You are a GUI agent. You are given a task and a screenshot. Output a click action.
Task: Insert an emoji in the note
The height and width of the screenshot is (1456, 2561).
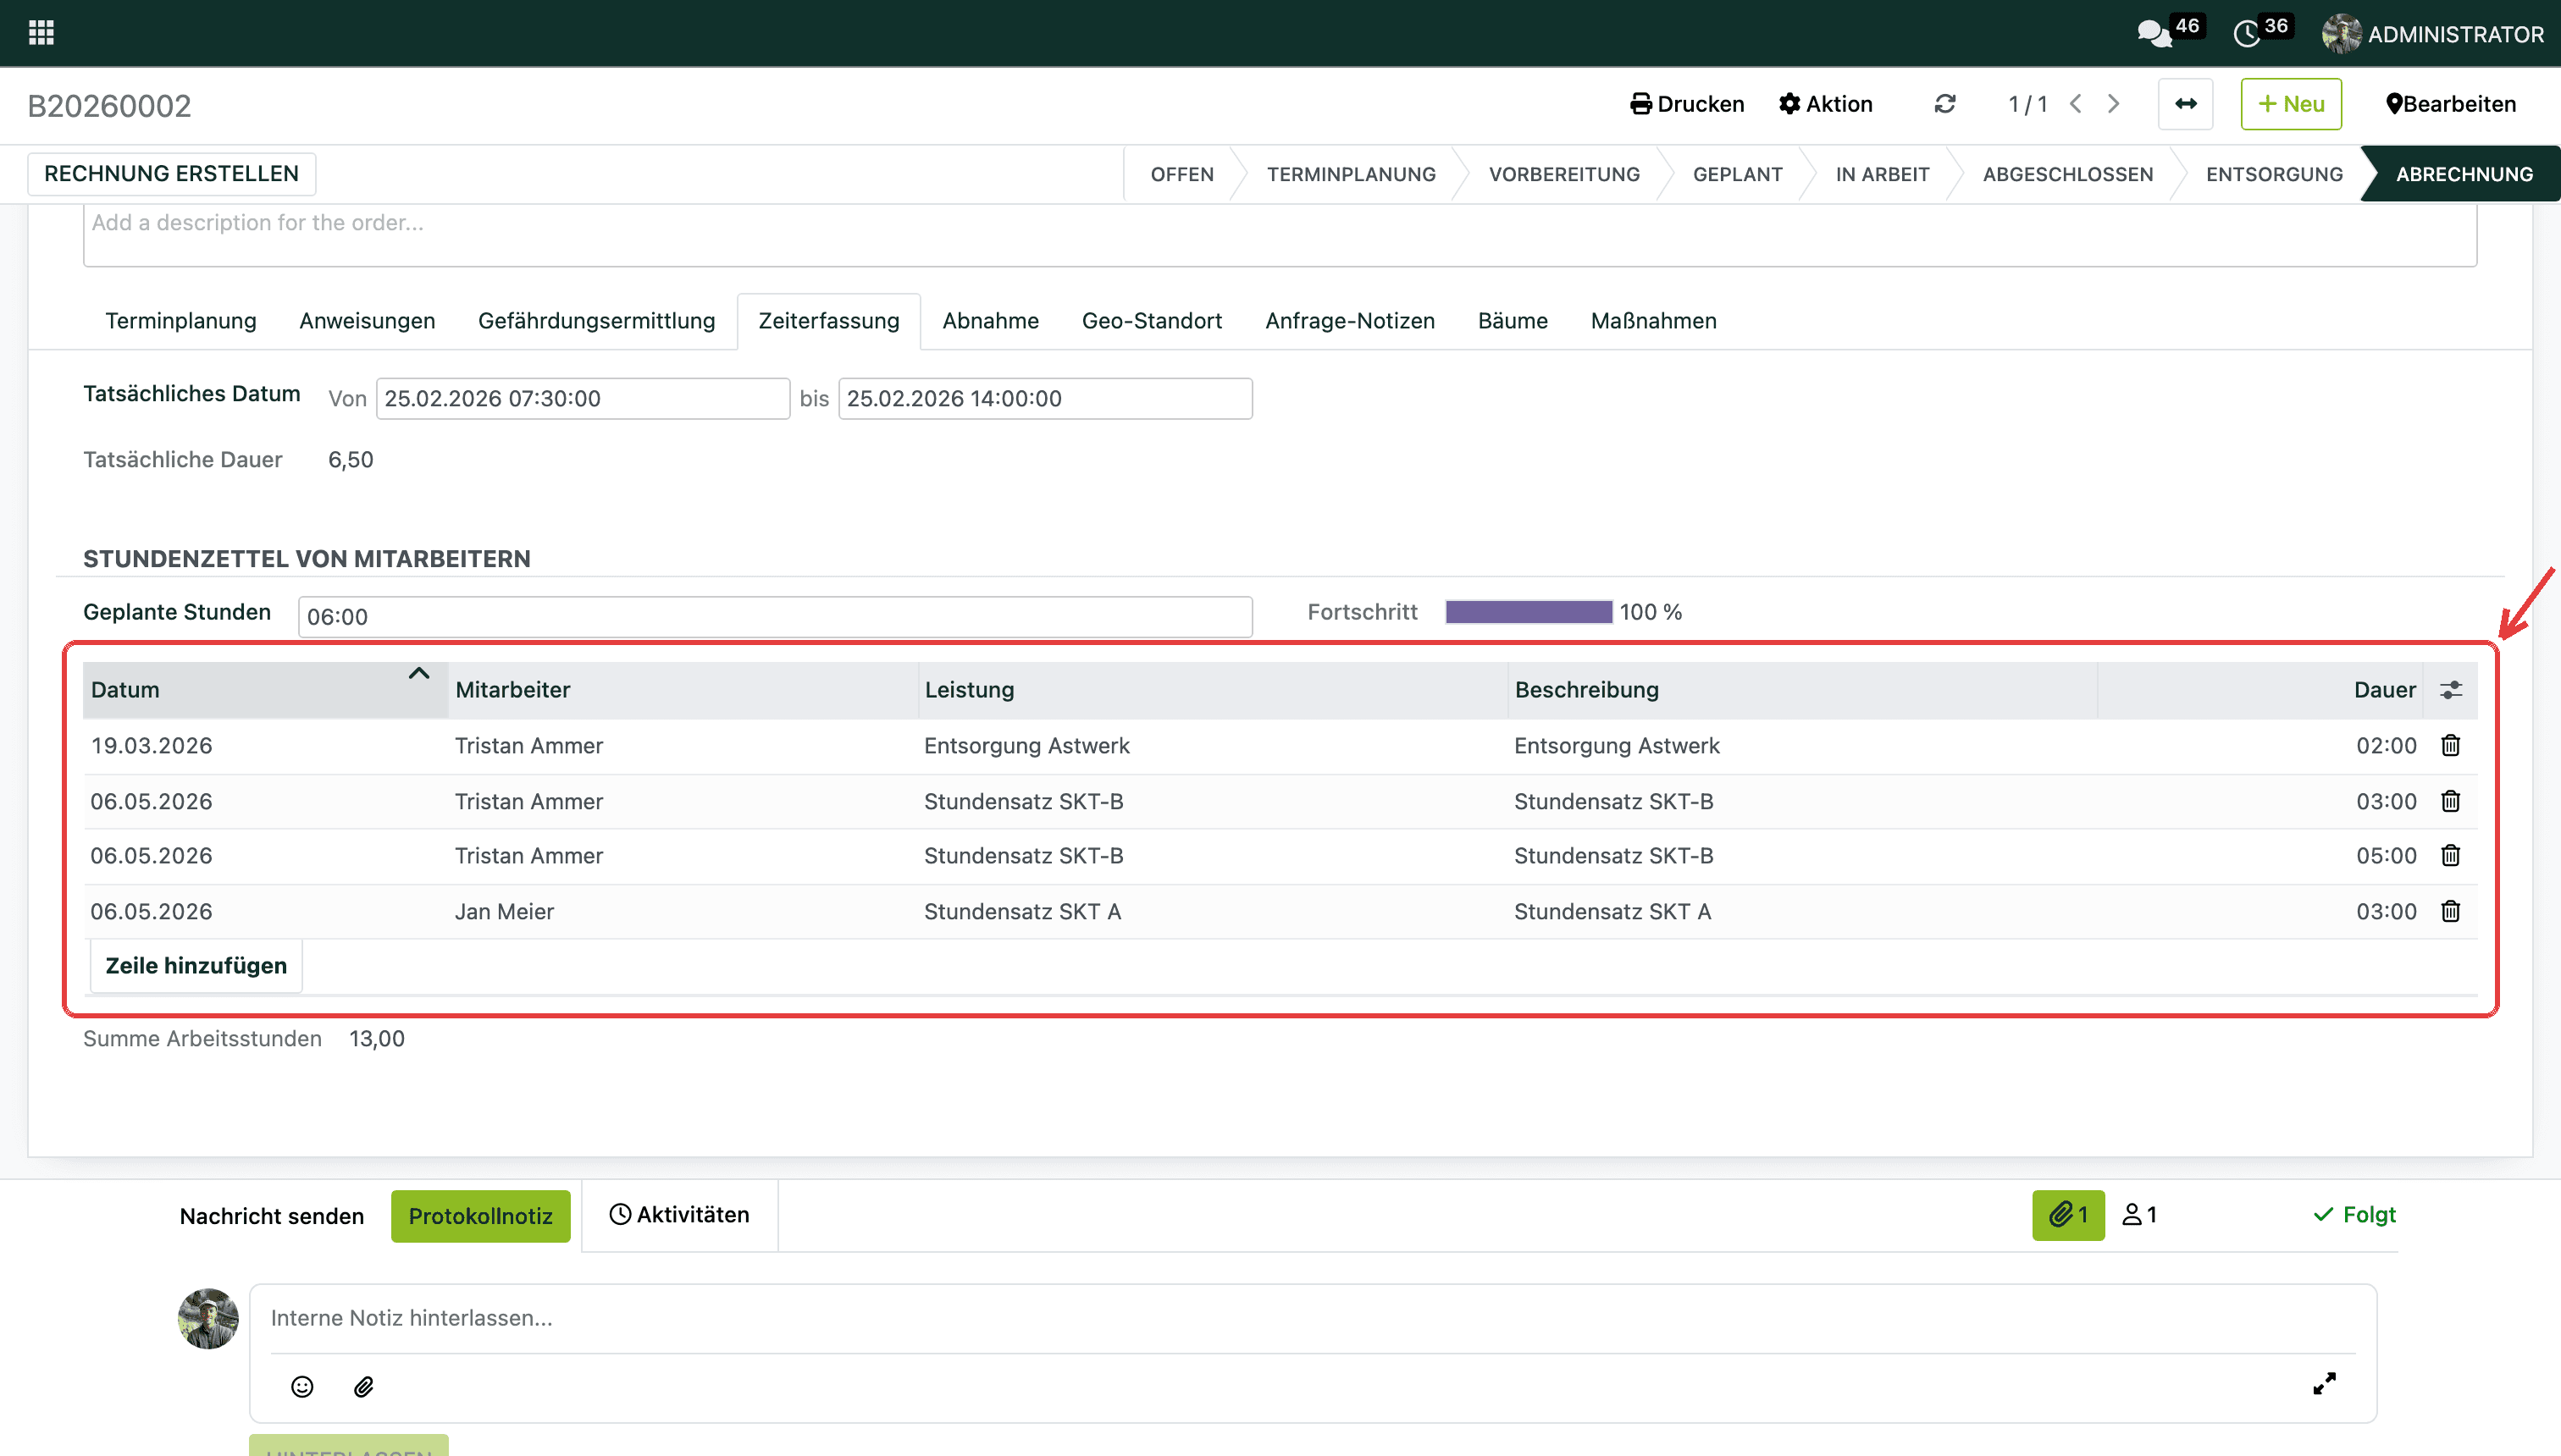302,1387
